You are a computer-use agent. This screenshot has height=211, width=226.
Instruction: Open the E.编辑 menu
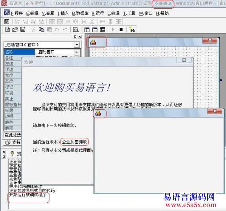tap(32, 13)
